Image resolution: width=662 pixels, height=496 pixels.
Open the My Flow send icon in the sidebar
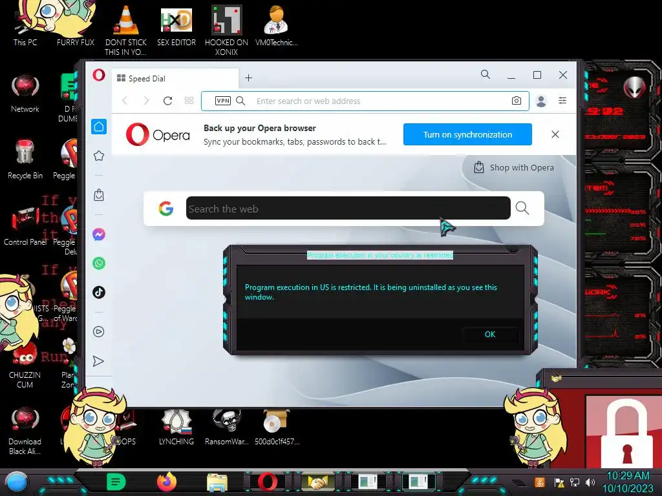click(98, 361)
